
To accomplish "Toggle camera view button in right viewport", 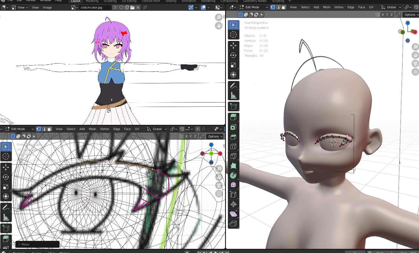I will pos(415,64).
